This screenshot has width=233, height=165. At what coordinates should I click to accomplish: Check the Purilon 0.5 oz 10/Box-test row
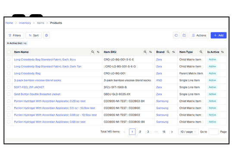click(x=9, y=108)
